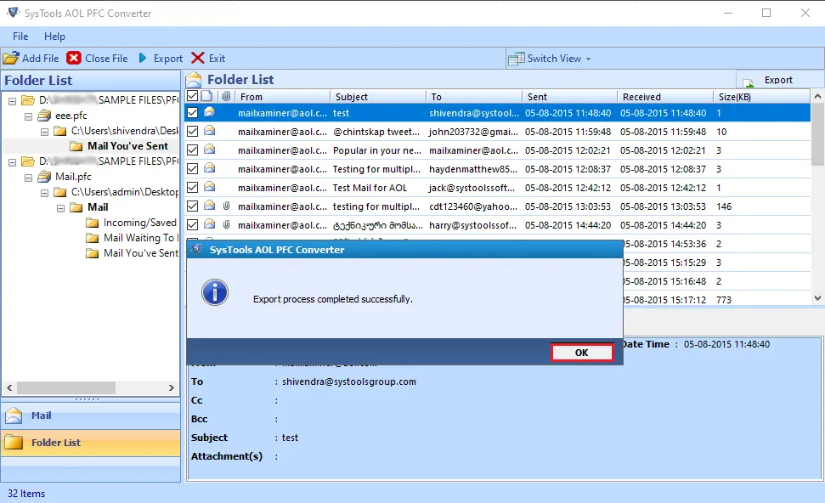Uncheck checkbox for harry@systoolssof email
Screen dimensions: 825x503
click(x=193, y=224)
